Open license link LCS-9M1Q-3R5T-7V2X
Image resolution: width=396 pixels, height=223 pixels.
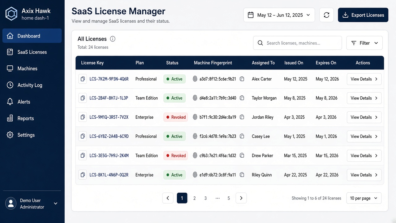pos(109,117)
